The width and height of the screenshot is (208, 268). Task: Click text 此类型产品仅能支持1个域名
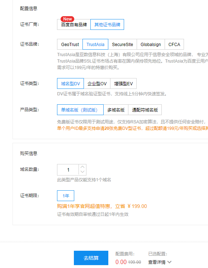(x=84, y=180)
